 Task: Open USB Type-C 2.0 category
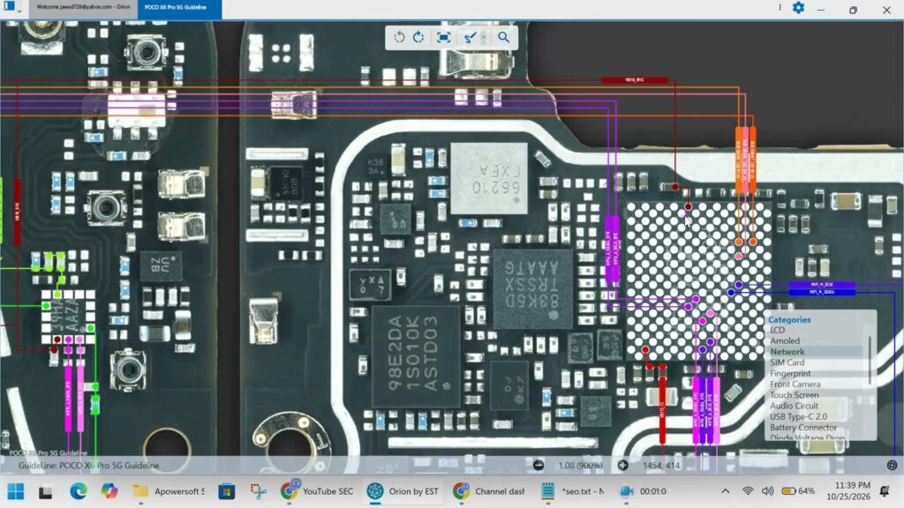[x=798, y=416]
